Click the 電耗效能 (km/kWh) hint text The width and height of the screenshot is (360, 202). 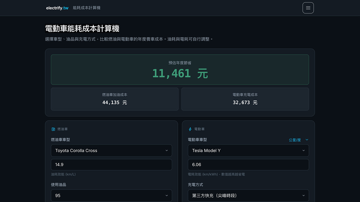[216, 174]
